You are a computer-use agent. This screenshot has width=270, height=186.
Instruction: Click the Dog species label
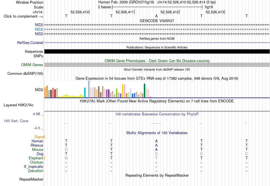(40, 154)
